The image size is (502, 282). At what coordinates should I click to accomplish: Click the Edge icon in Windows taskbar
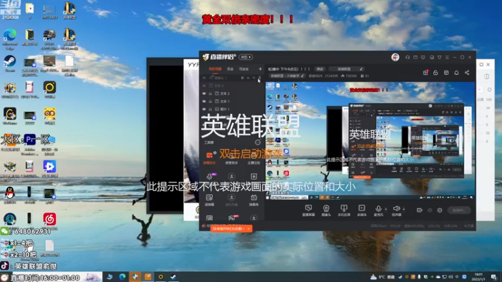point(122,277)
